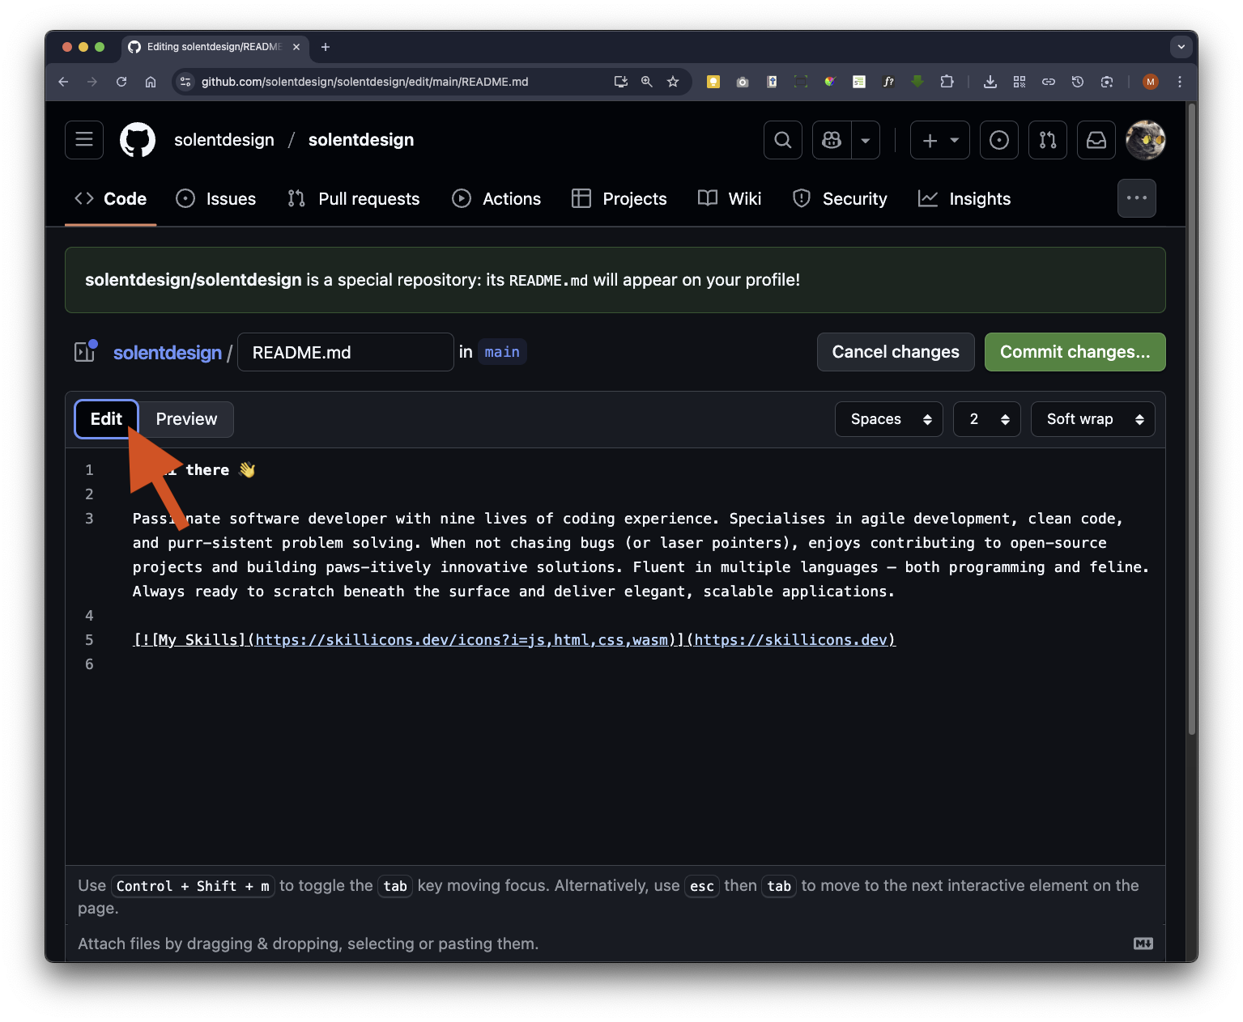Click the Markdown supported icon
The width and height of the screenshot is (1243, 1022).
[x=1143, y=944]
